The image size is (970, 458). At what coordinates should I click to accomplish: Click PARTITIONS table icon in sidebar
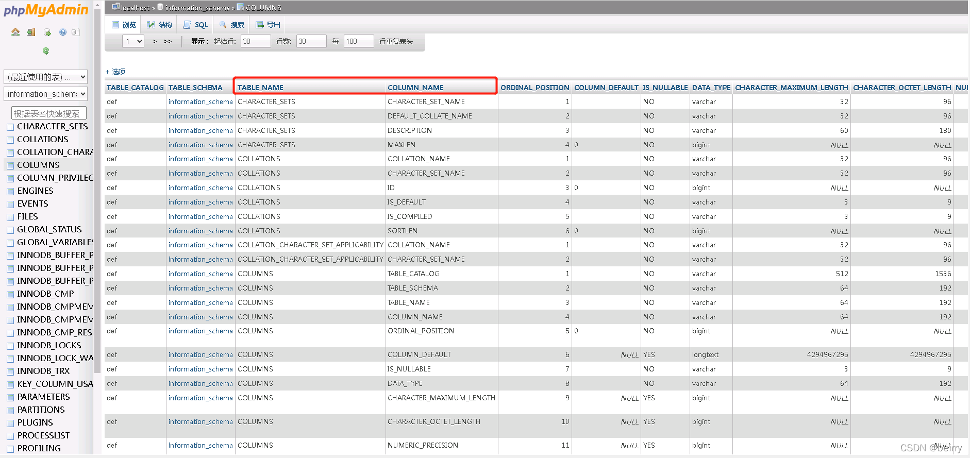click(x=10, y=410)
